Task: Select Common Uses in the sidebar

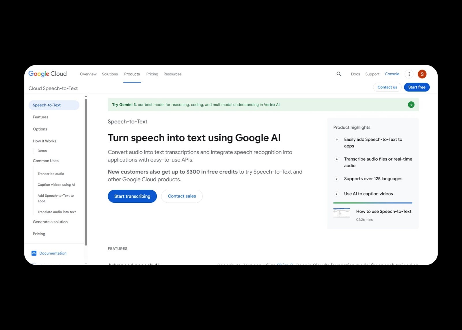Action: click(x=46, y=161)
